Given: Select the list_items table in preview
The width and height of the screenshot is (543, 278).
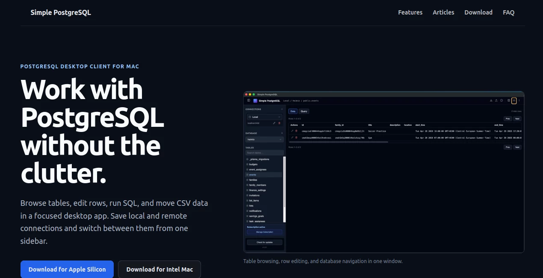Looking at the screenshot, I should (263, 200).
